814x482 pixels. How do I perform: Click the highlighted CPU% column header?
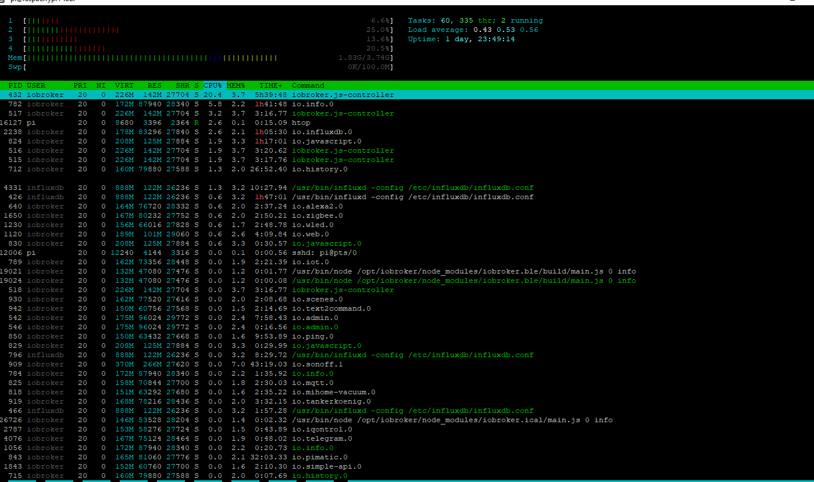213,85
